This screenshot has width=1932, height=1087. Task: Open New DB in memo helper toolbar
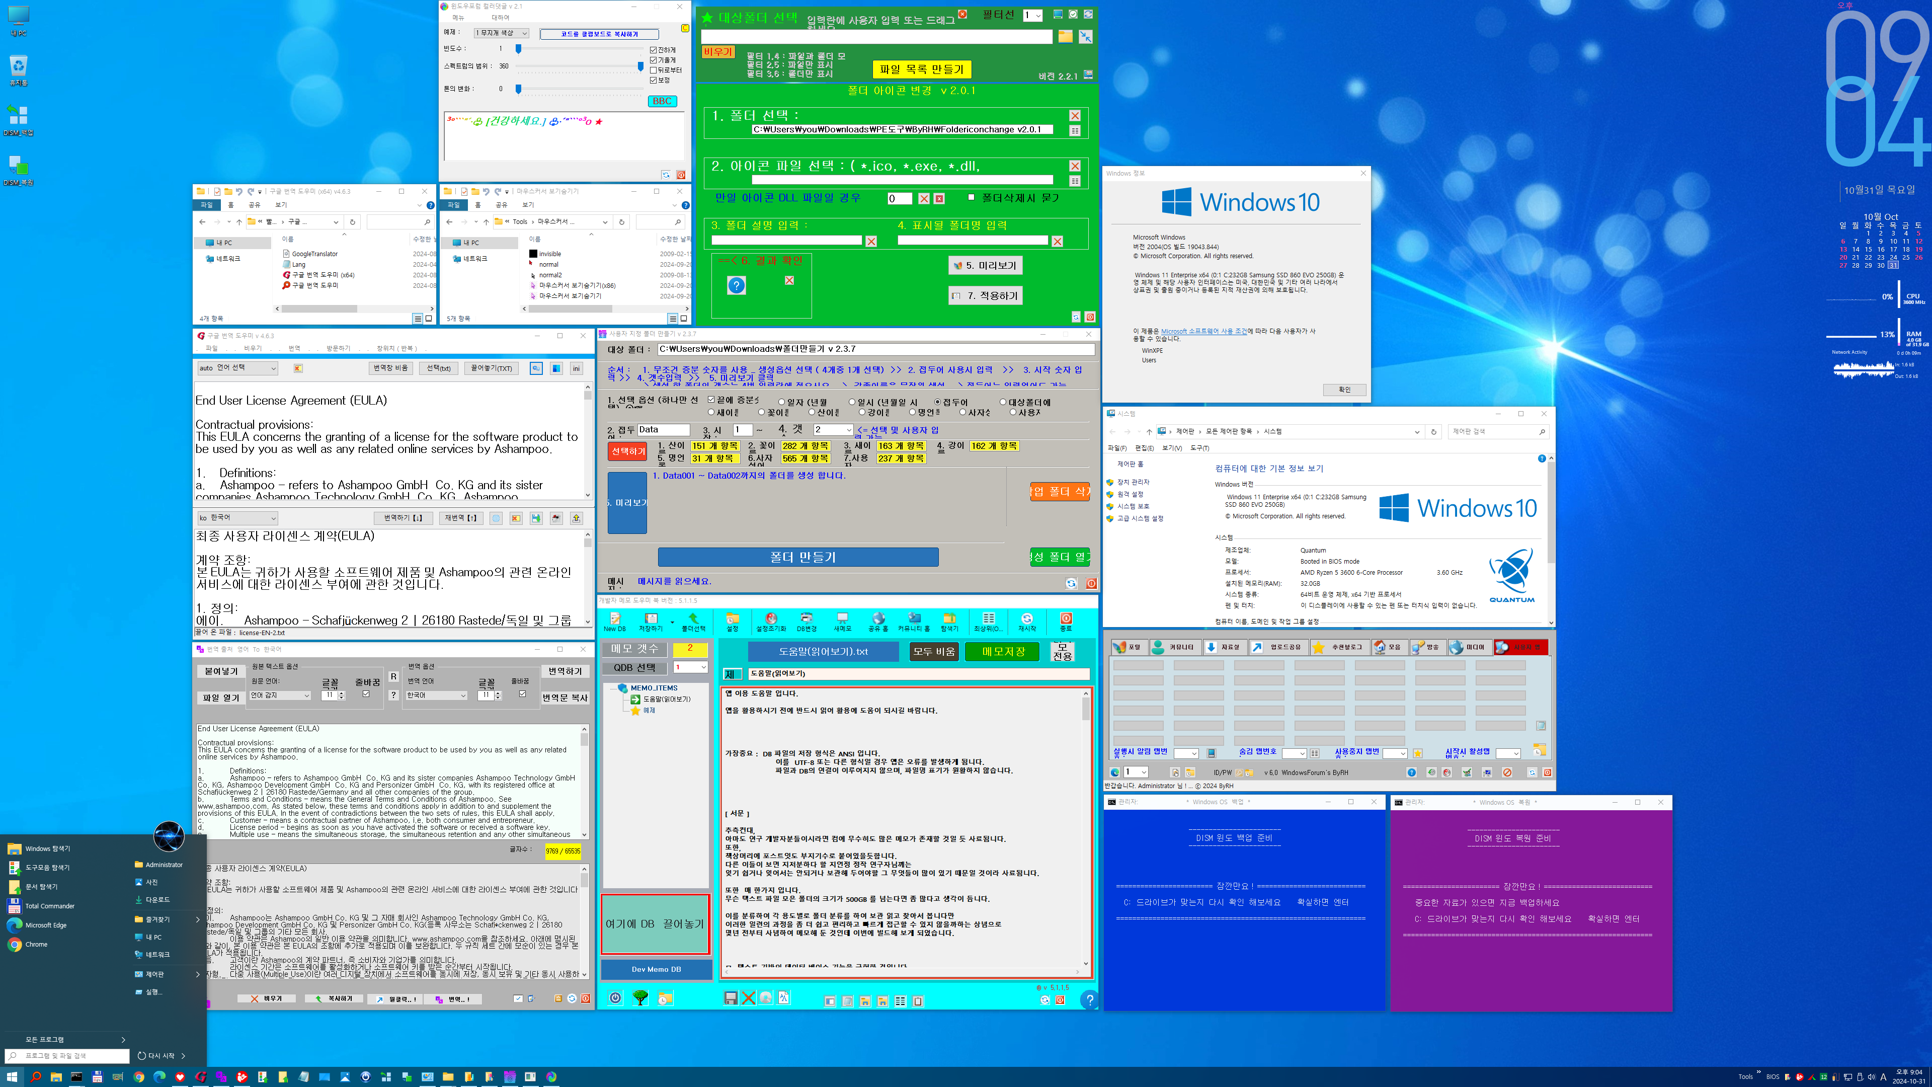coord(614,621)
